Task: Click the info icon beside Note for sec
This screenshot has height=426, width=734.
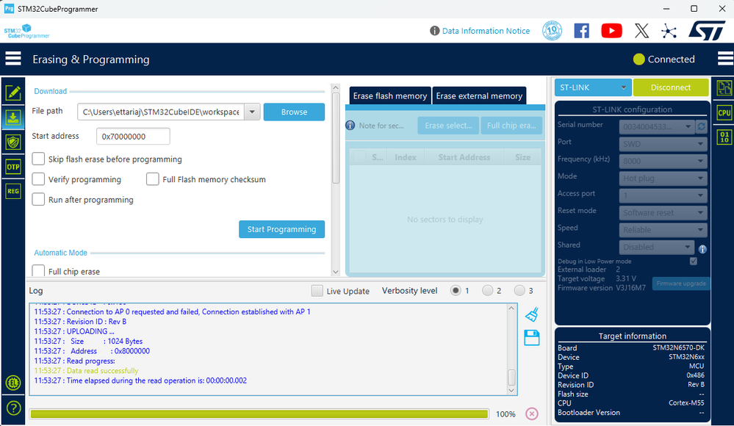Action: pos(350,126)
